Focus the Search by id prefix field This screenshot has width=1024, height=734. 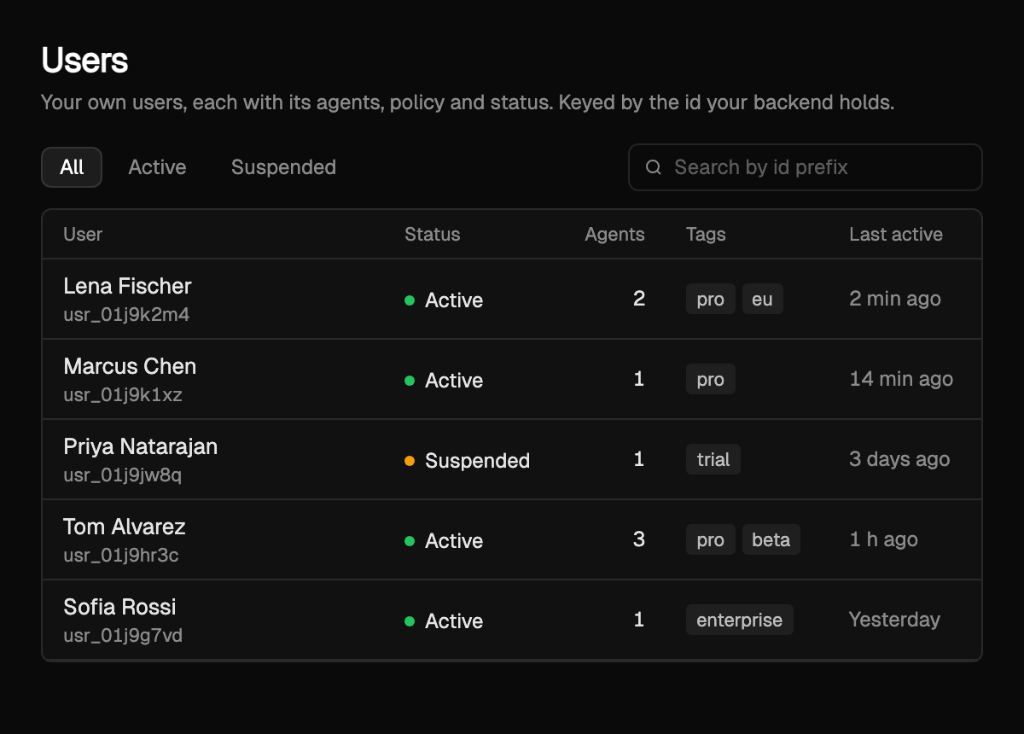(x=806, y=167)
